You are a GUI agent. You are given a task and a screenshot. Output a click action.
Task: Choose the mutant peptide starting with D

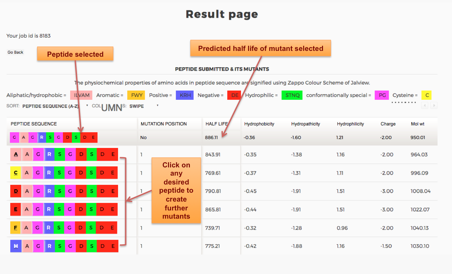pos(64,191)
